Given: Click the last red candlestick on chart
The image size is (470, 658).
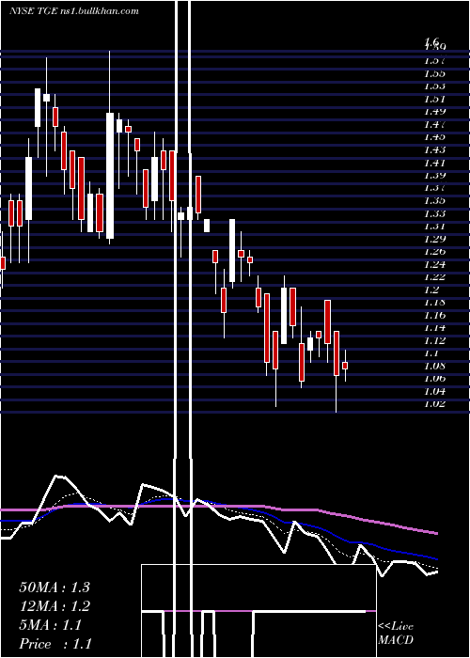Looking at the screenshot, I should pyautogui.click(x=345, y=366).
